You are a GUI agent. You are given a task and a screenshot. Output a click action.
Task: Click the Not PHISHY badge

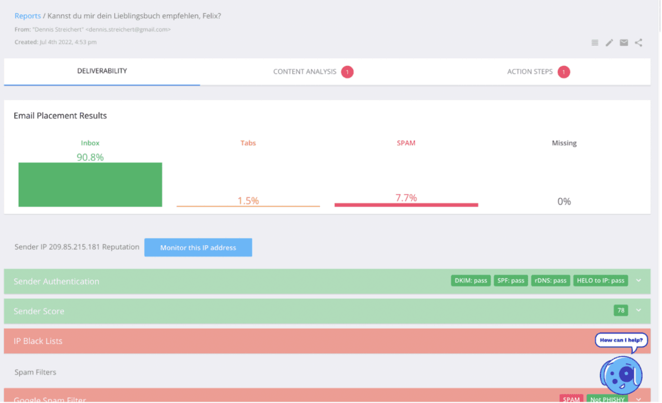point(606,399)
